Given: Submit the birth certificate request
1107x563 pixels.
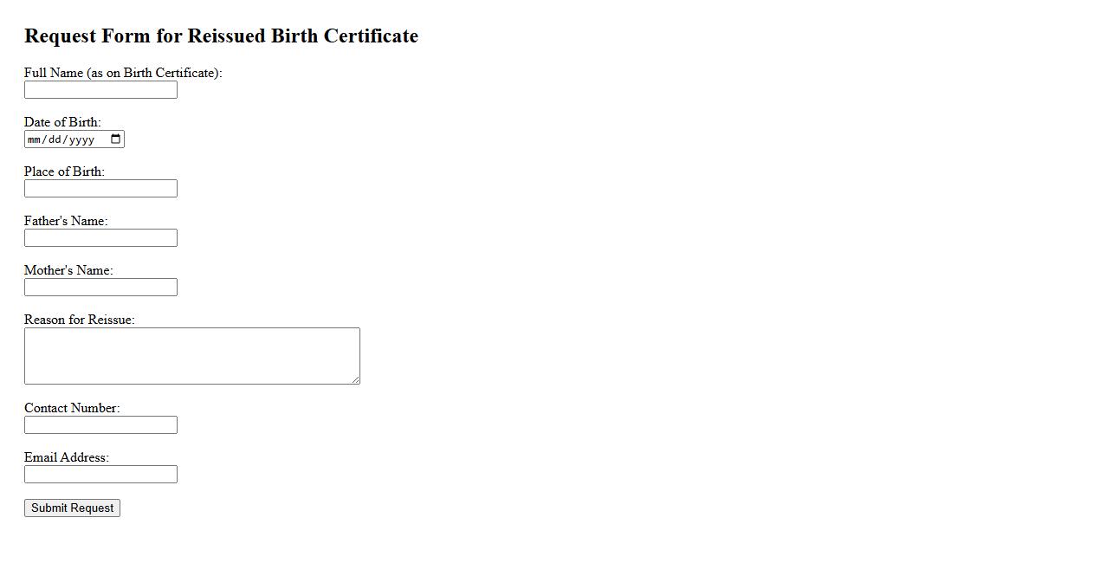Looking at the screenshot, I should (x=72, y=508).
